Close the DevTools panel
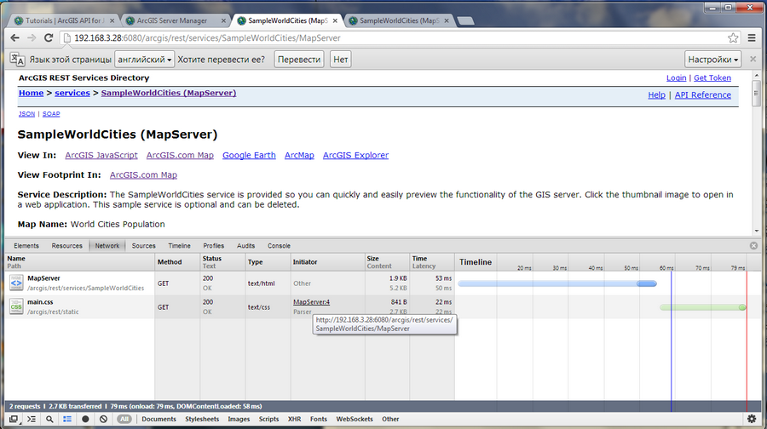The width and height of the screenshot is (767, 429). tap(753, 246)
